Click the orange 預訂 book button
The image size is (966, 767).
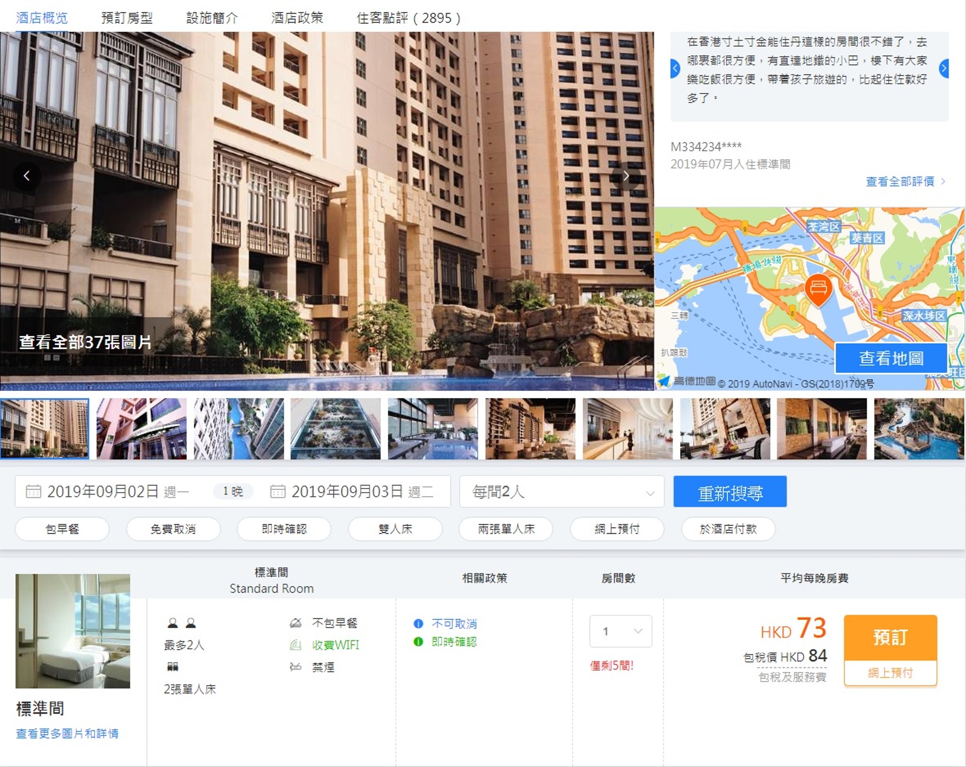890,637
